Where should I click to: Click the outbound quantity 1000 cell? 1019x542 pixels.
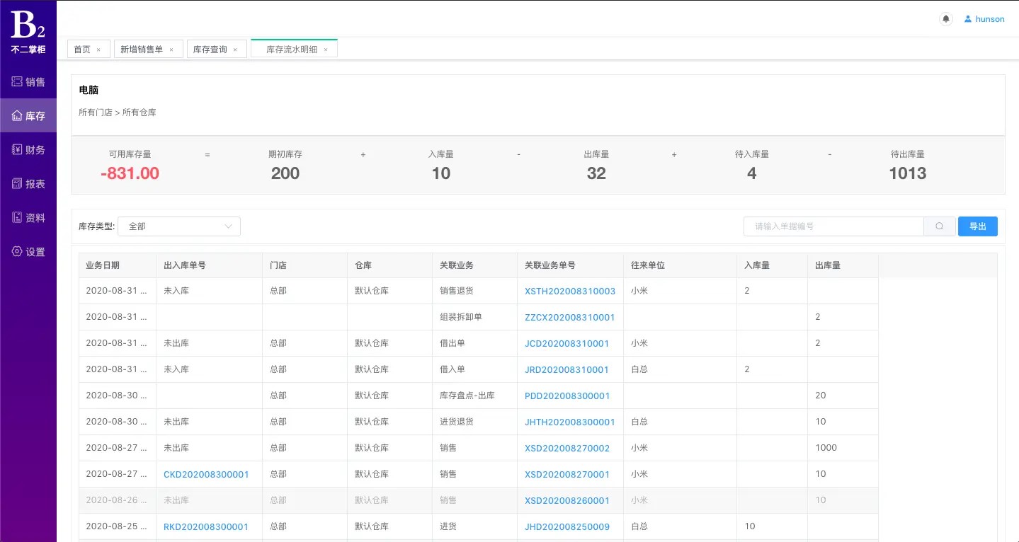[x=843, y=448]
